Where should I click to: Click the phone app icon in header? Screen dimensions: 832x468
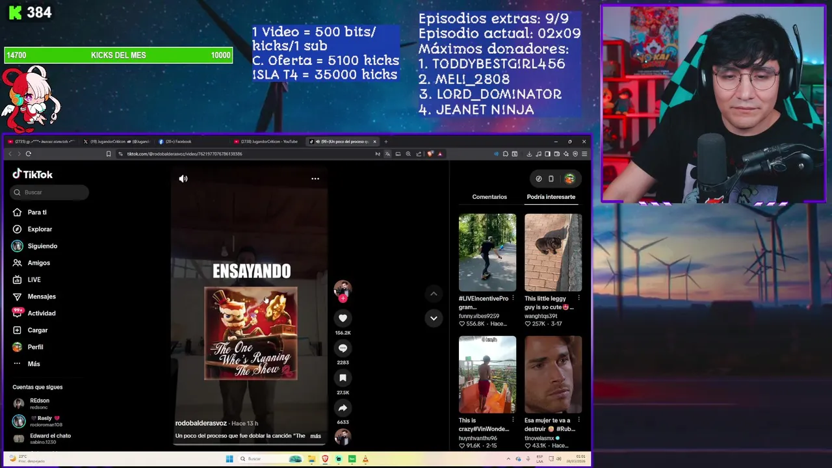click(x=551, y=179)
